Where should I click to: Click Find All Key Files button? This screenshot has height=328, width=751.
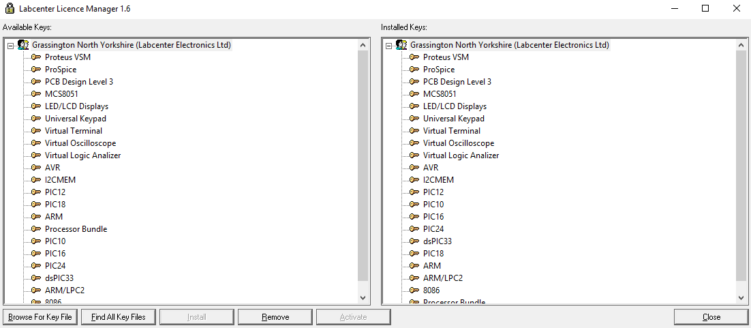[119, 317]
